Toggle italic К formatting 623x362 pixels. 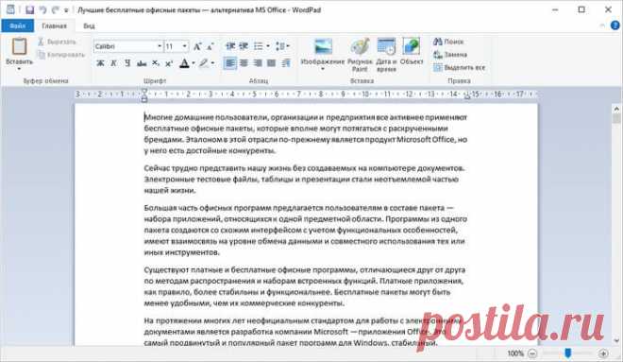pyautogui.click(x=113, y=63)
